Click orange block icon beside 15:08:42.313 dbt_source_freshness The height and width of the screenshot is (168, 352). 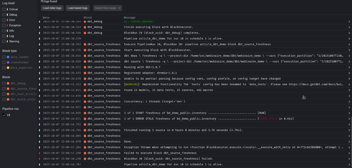[85, 84]
